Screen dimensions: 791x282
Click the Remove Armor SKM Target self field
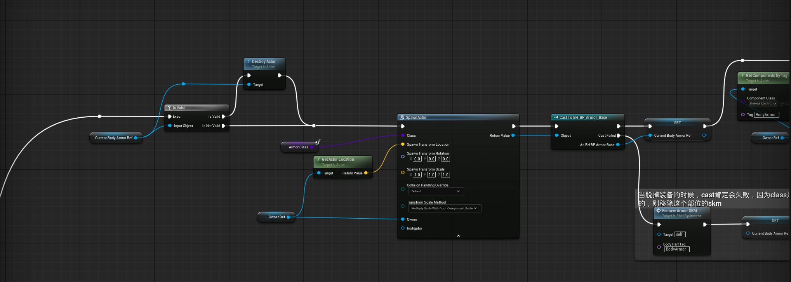click(x=680, y=234)
